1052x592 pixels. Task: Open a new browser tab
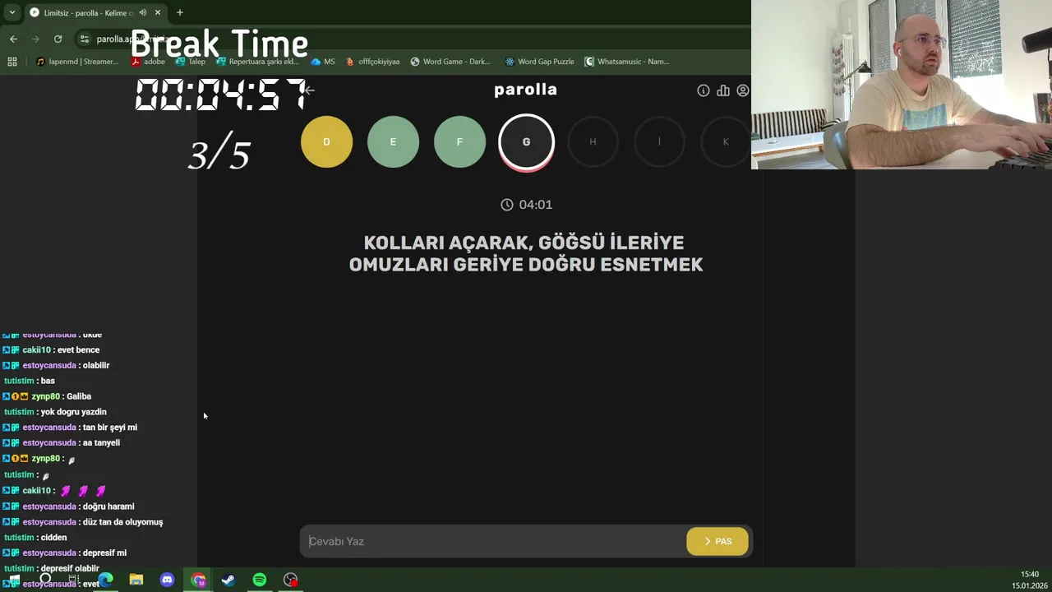tap(179, 12)
